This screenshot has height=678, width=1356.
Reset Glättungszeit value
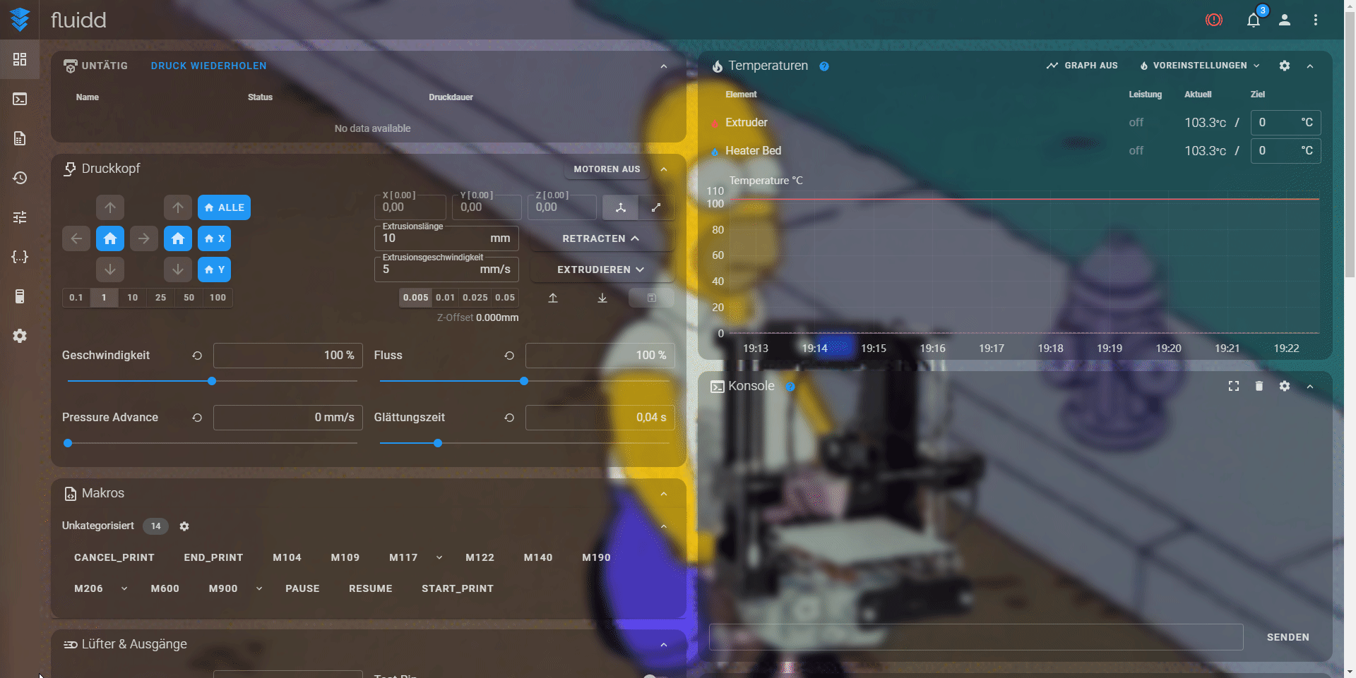pyautogui.click(x=509, y=418)
